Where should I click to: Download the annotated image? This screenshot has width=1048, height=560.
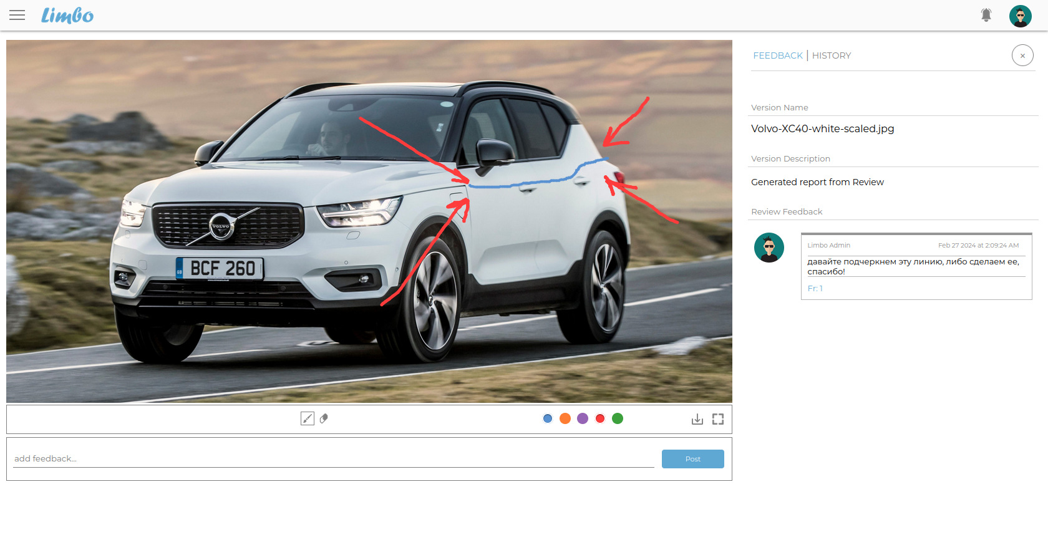[697, 419]
